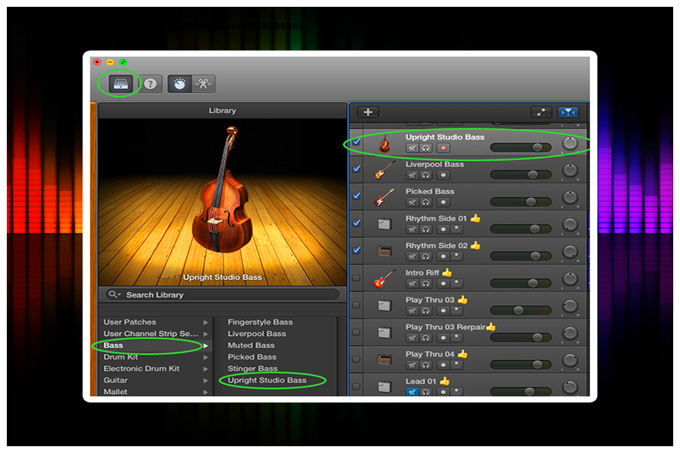This screenshot has width=680, height=453.
Task: Mute the Upright Studio Bass track
Action: [x=412, y=148]
